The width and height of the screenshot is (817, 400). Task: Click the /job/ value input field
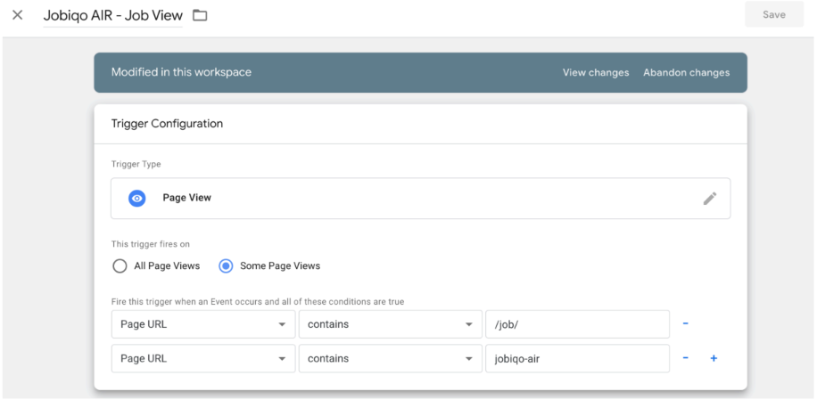click(x=576, y=324)
